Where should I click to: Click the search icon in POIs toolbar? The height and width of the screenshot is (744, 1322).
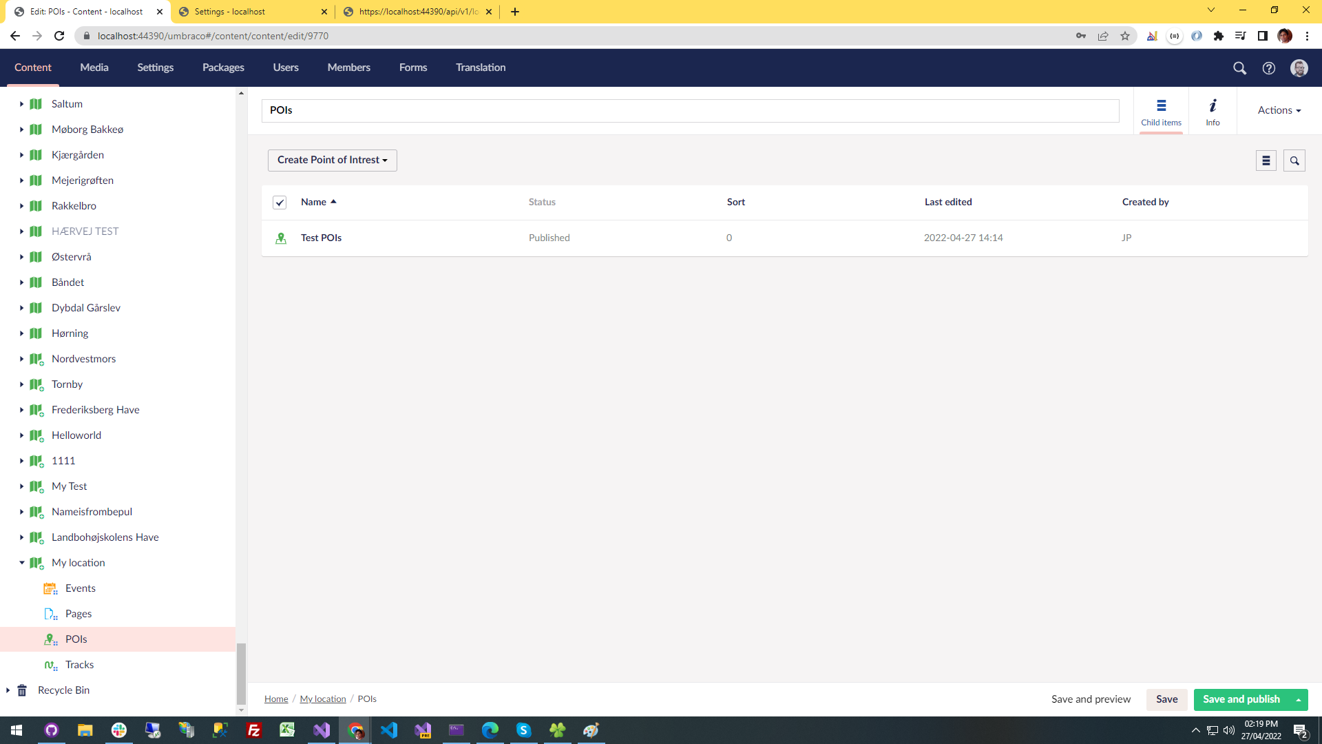[1294, 161]
